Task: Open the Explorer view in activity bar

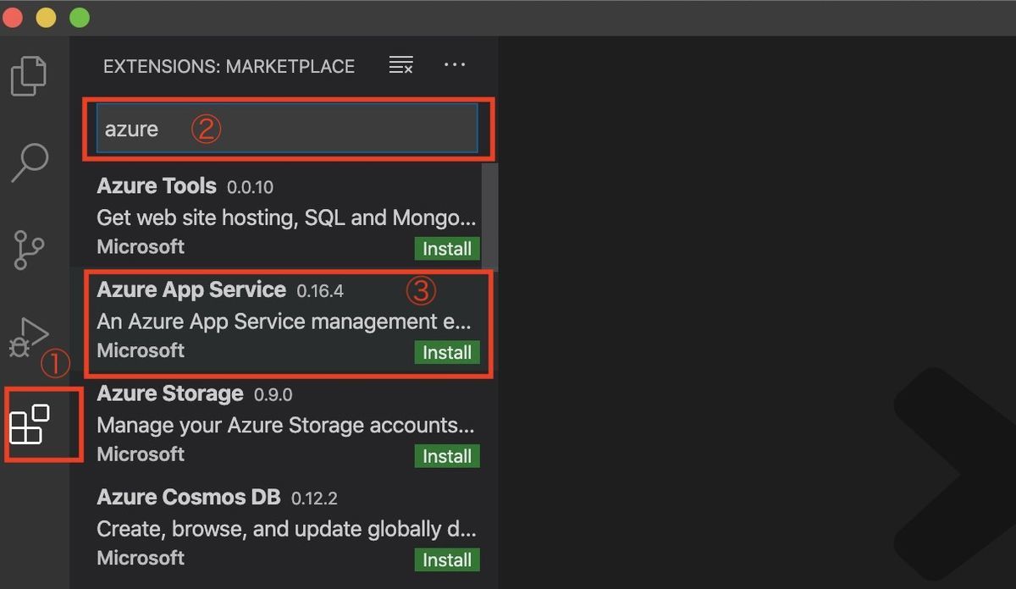Action: 30,75
